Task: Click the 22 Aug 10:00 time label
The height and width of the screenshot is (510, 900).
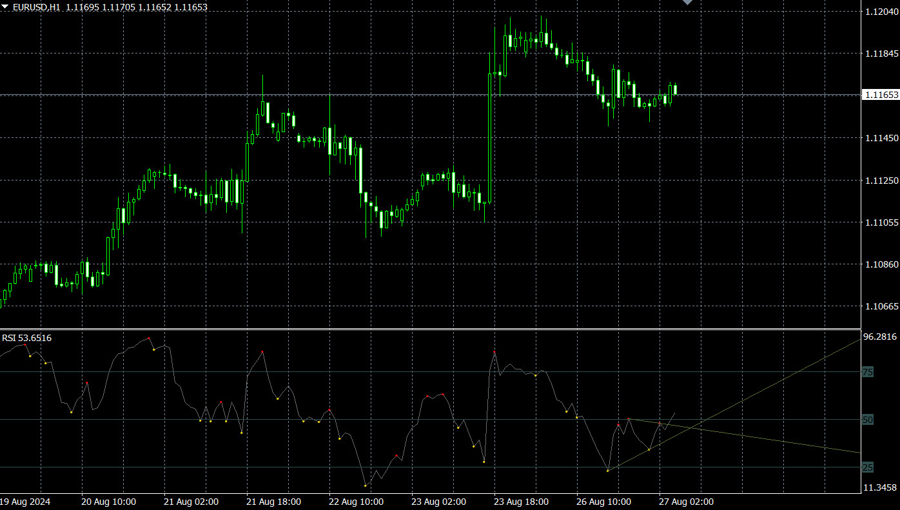Action: click(357, 502)
